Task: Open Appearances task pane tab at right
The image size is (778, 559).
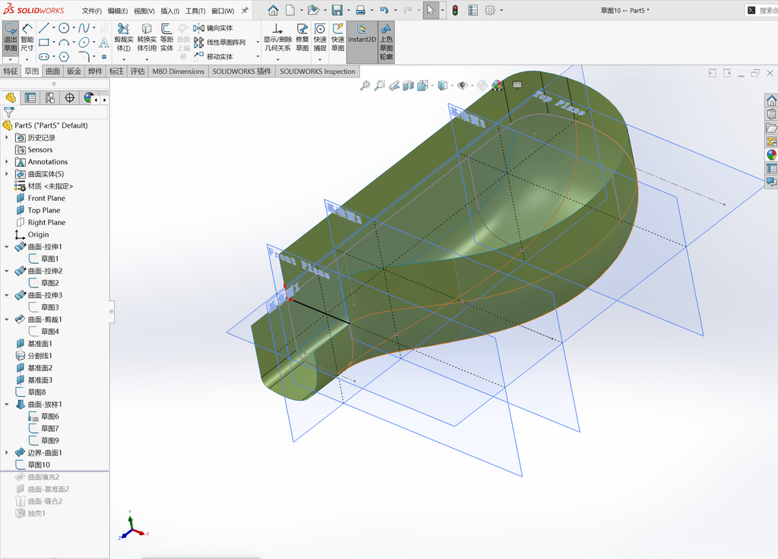Action: tap(772, 154)
